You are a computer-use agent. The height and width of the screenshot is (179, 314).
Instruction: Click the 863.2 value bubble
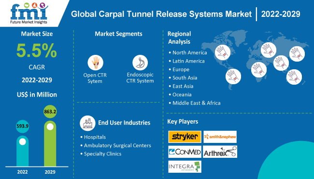[50, 112]
